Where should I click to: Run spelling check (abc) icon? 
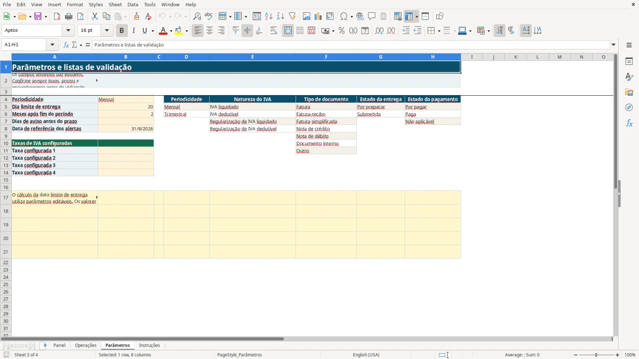(209, 16)
